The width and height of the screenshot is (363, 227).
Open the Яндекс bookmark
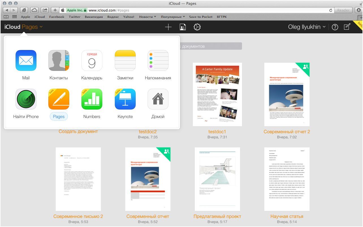(x=113, y=17)
